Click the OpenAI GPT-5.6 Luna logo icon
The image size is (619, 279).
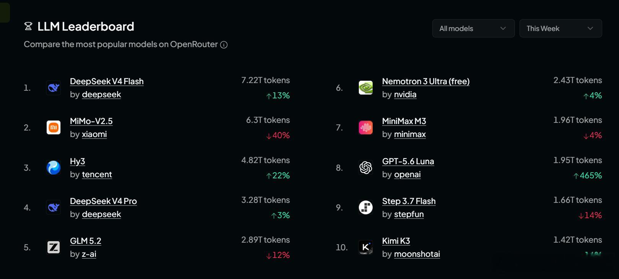(366, 168)
